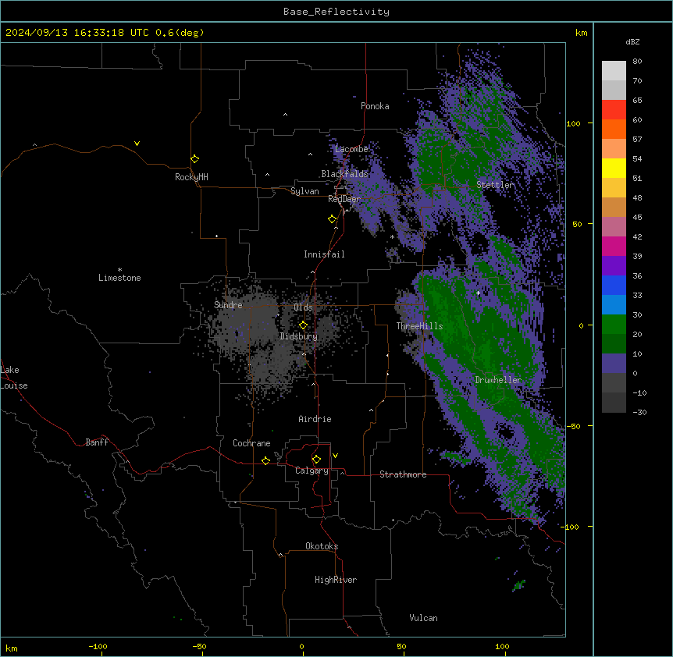
Task: Click the Drumheller city label
Action: 498,380
